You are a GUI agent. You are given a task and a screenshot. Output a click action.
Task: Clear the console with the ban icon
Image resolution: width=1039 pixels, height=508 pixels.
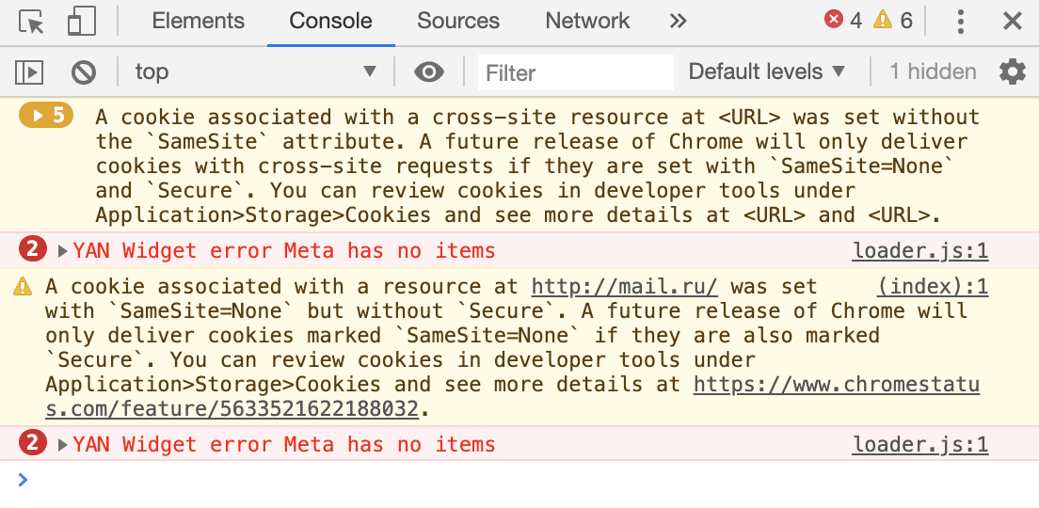tap(84, 71)
